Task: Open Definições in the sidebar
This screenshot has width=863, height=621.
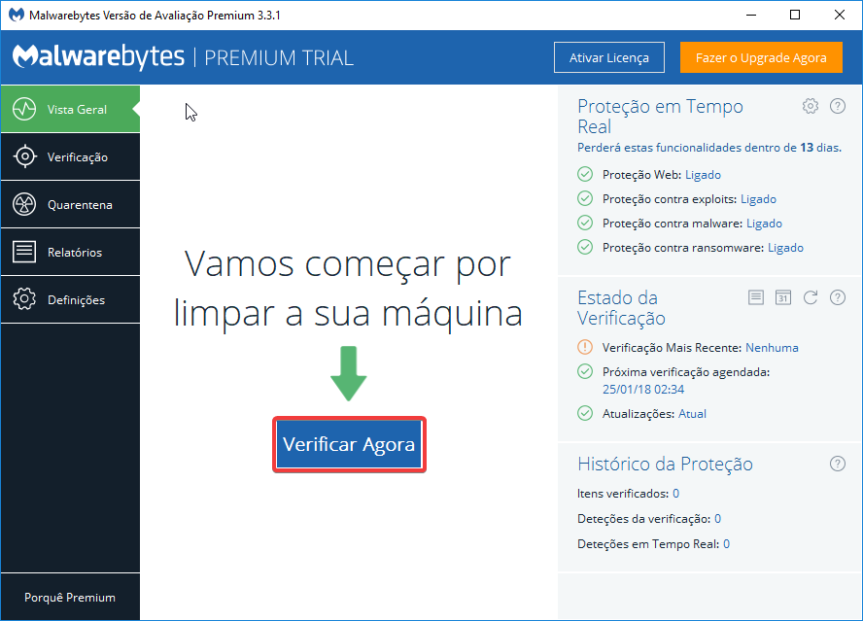Action: [70, 300]
